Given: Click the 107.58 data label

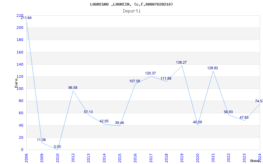Looking at the screenshot, I should [x=134, y=81].
